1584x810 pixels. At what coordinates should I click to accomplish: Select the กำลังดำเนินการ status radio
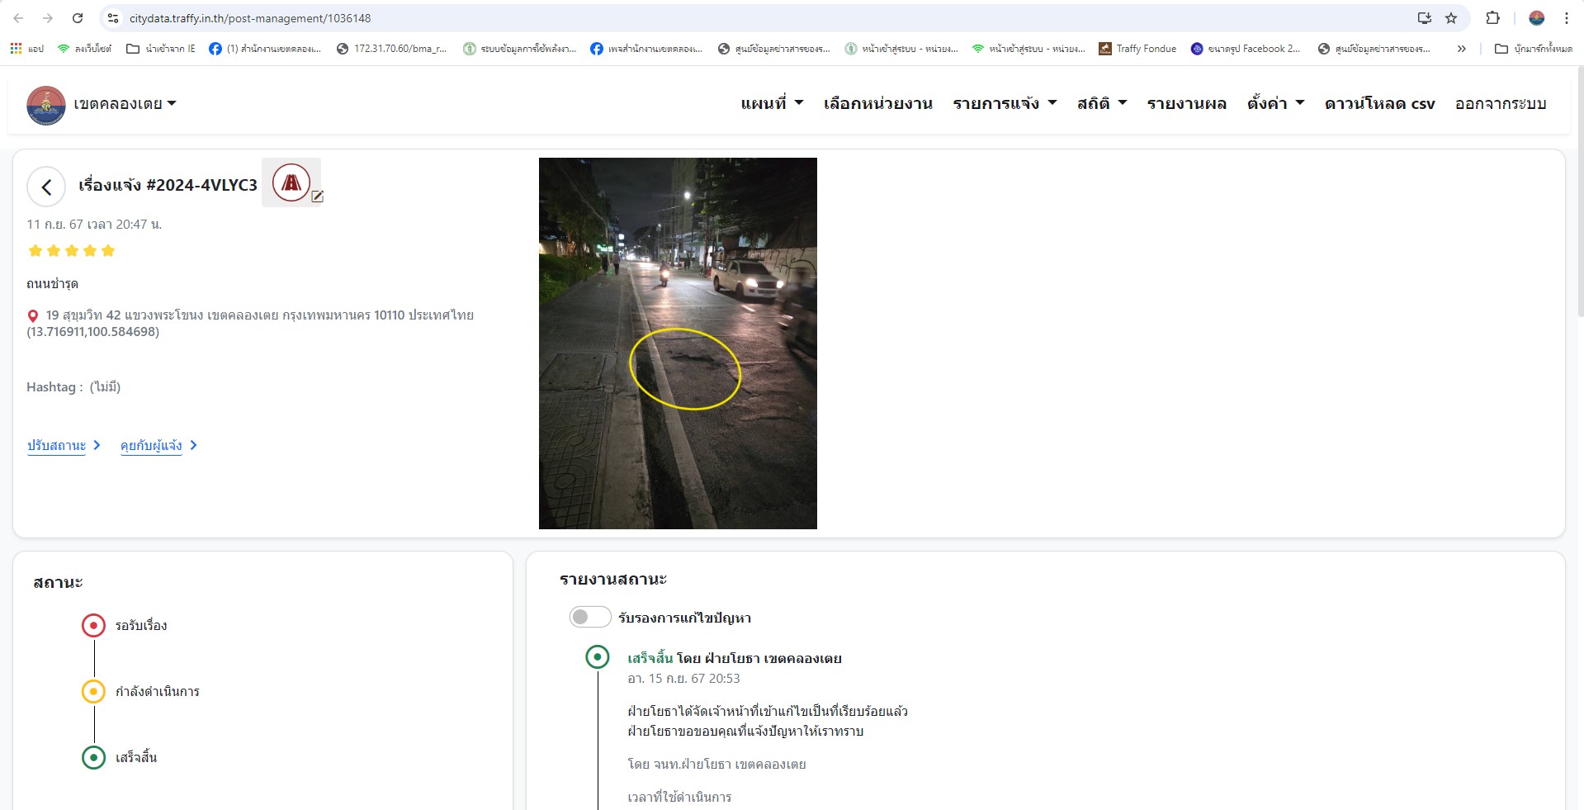[x=93, y=692]
